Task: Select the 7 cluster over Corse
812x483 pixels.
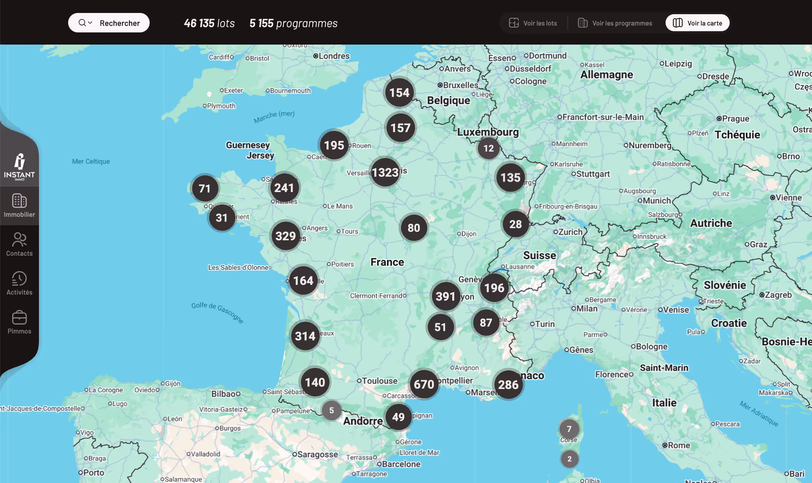Action: point(569,428)
